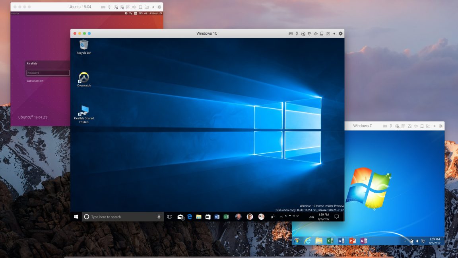Open Recycle Bin on Windows 10 desktop
Image resolution: width=458 pixels, height=258 pixels.
[x=84, y=47]
